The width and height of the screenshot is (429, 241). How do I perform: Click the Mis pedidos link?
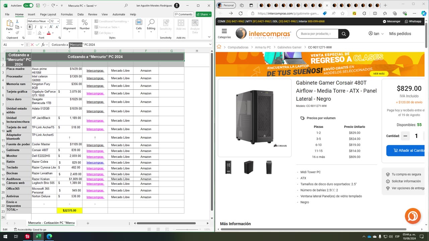coord(400,33)
